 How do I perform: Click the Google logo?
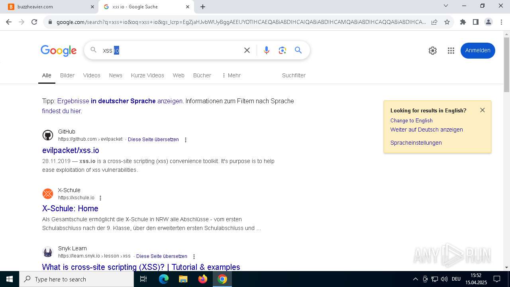tap(59, 51)
